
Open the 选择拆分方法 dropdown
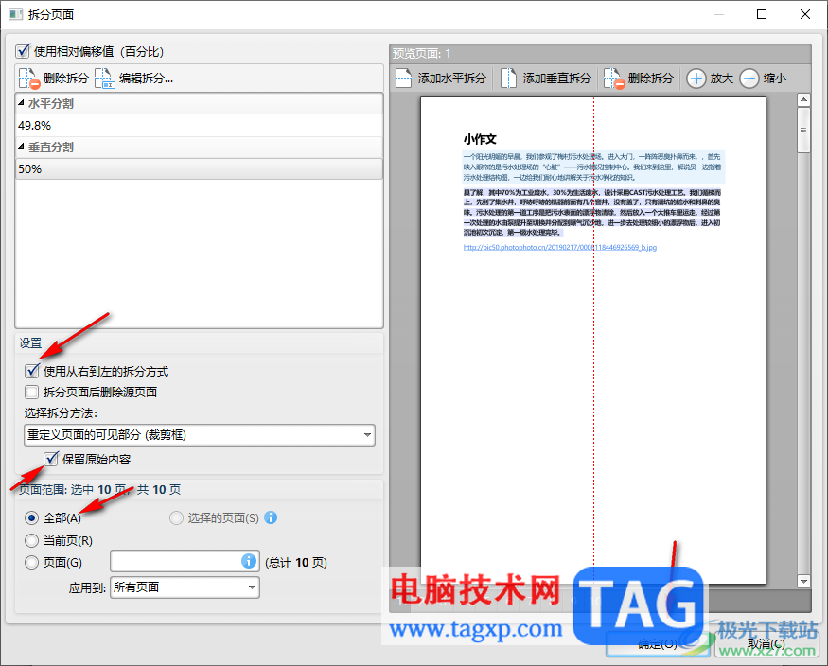click(200, 435)
